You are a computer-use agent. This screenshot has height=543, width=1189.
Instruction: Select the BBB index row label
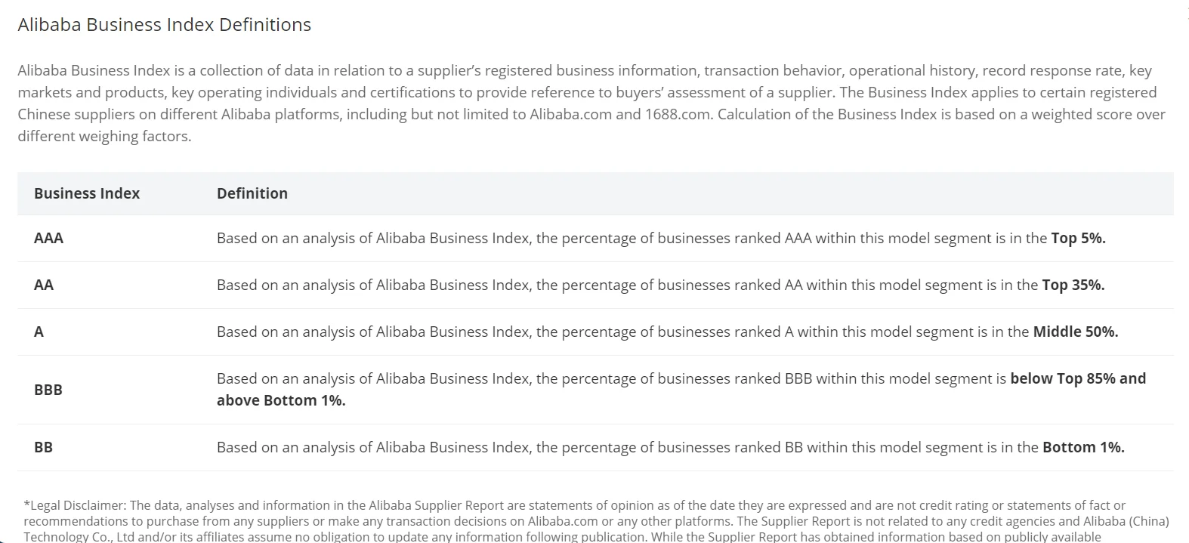pos(48,390)
